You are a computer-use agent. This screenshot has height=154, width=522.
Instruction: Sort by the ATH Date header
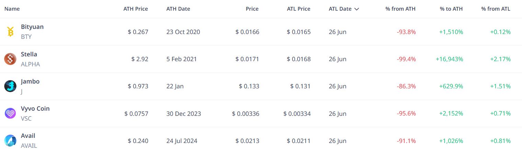[x=178, y=9]
